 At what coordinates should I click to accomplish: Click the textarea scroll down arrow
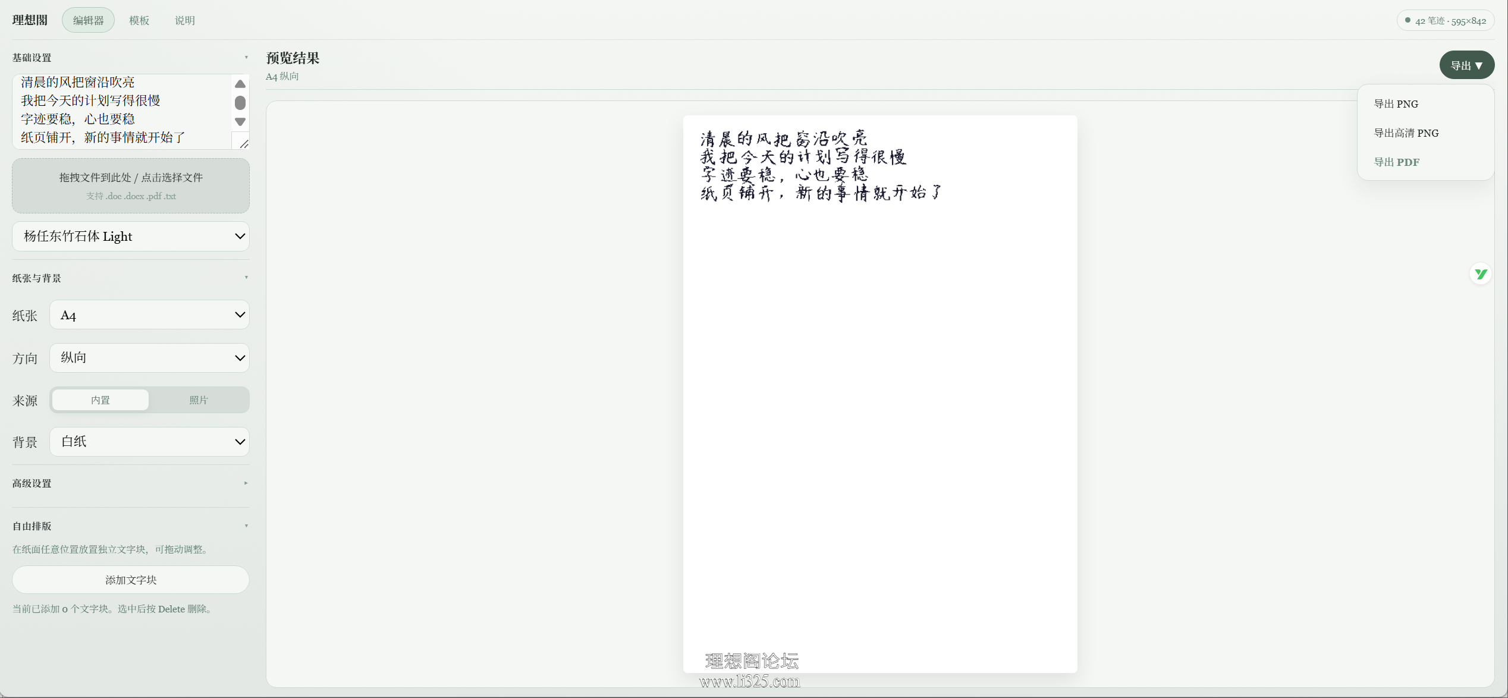click(240, 122)
